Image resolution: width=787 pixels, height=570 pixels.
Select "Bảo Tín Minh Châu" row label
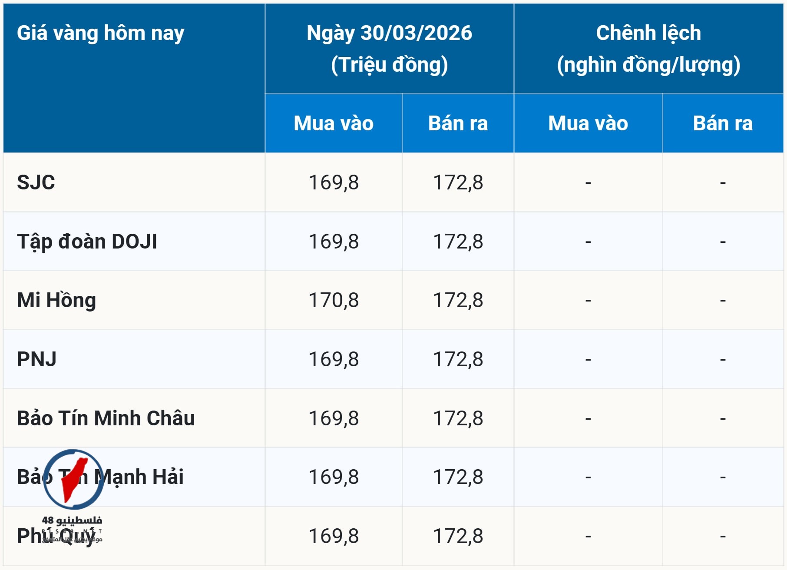pos(106,418)
